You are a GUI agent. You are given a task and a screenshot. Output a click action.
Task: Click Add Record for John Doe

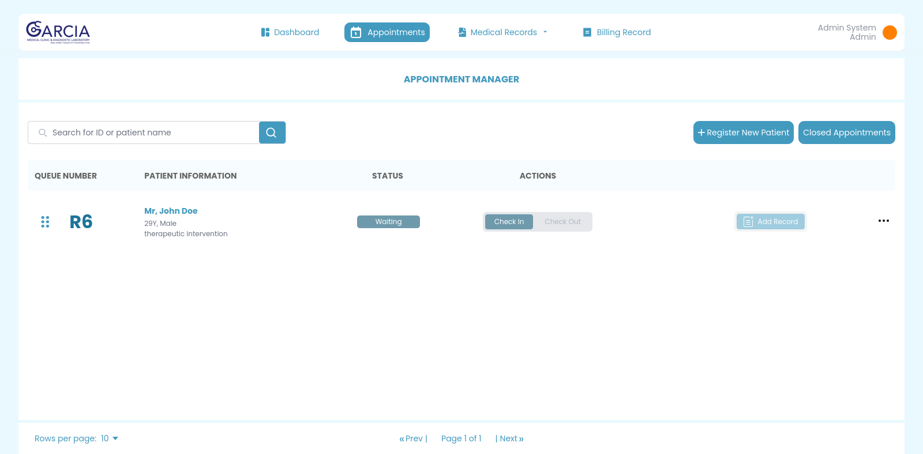coord(770,222)
